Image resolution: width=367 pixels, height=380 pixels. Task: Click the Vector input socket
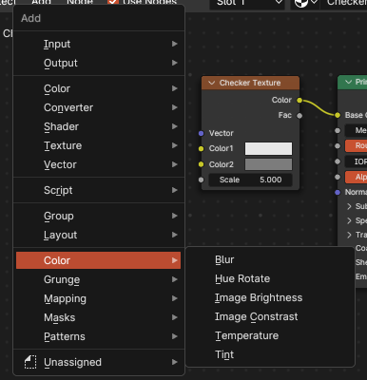pos(201,133)
